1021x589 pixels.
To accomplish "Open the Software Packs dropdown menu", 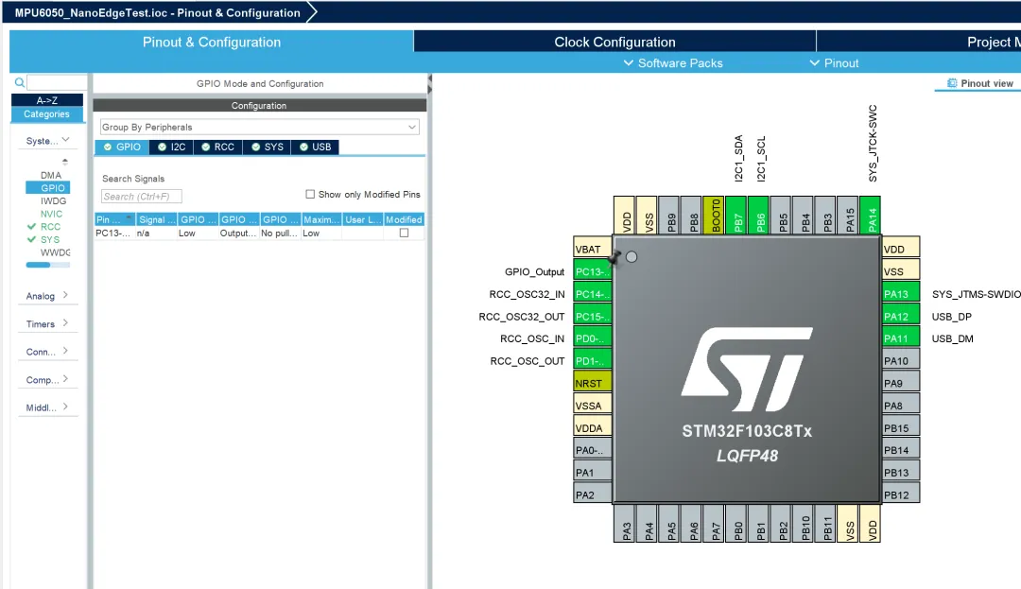I will (x=673, y=63).
